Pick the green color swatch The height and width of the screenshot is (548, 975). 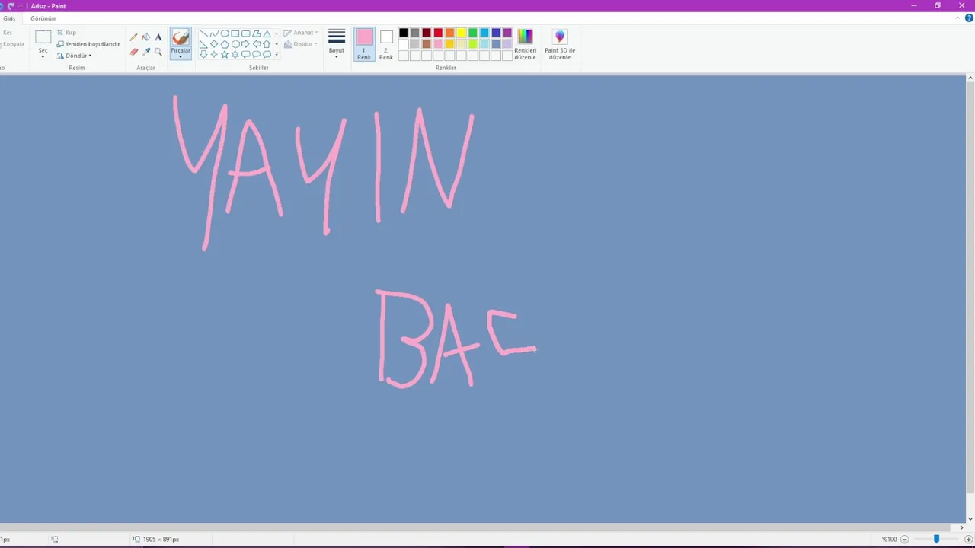point(473,33)
